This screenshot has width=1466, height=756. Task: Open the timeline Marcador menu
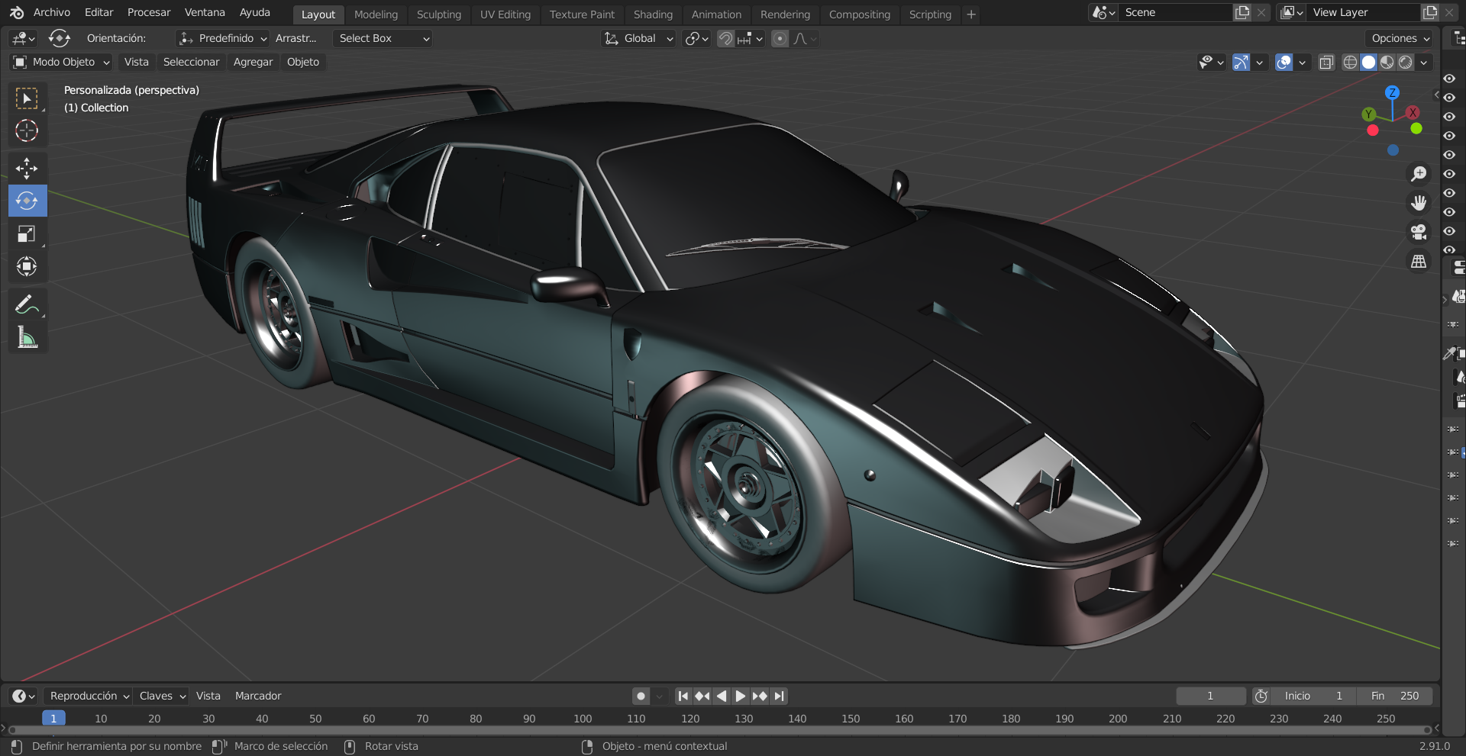coord(258,696)
